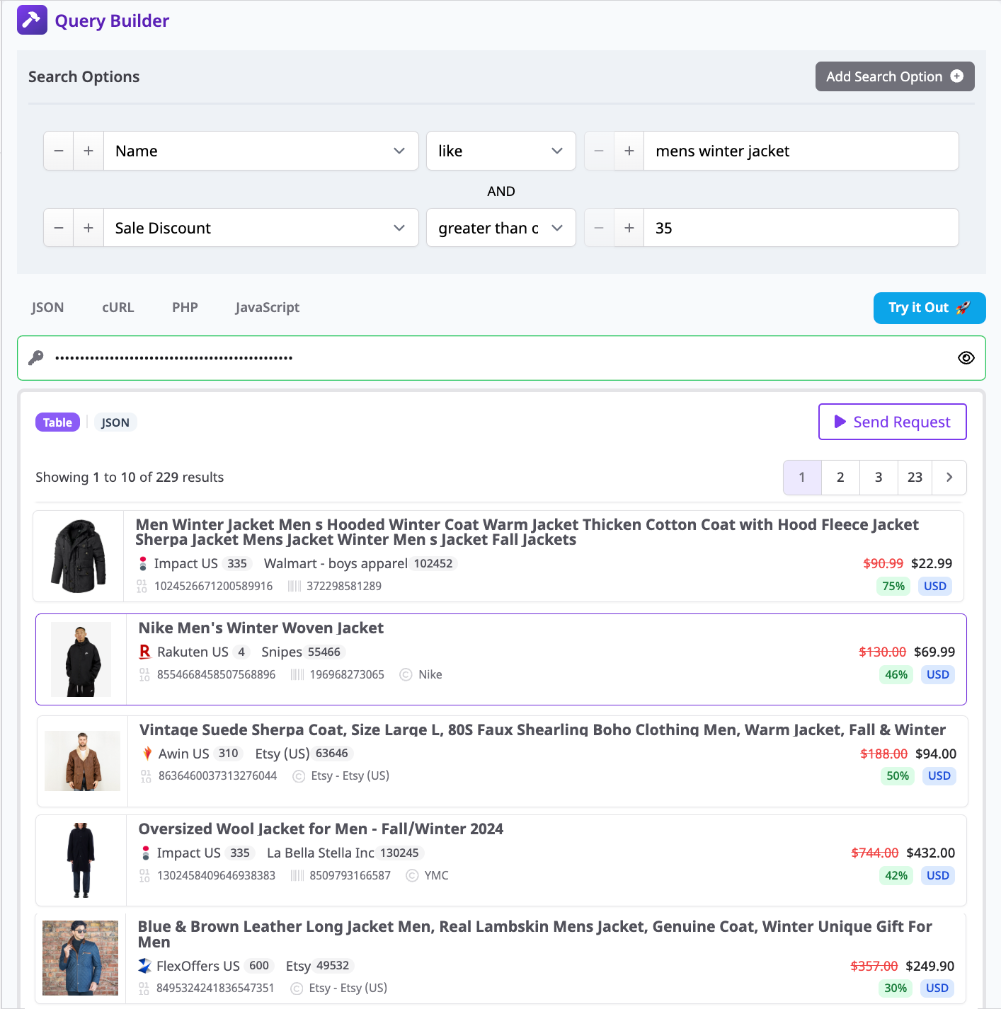
Task: Select results page 1
Action: click(x=802, y=478)
